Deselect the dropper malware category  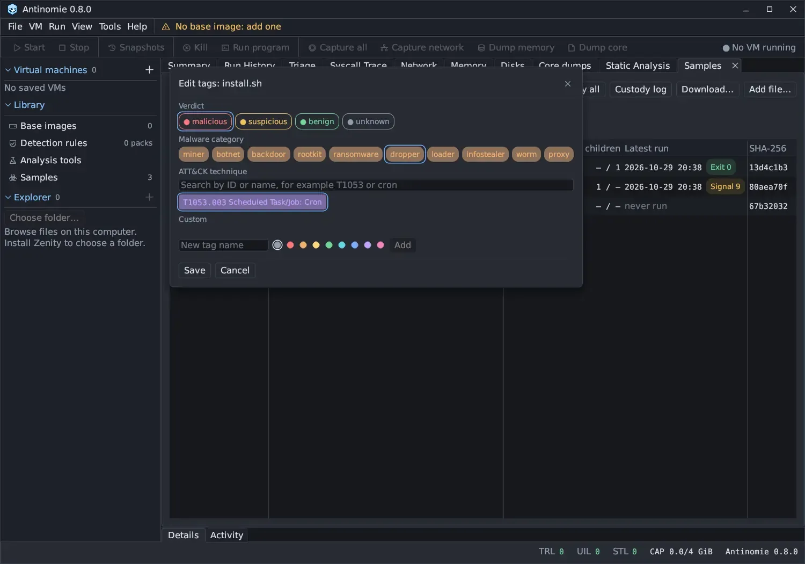[x=405, y=154]
